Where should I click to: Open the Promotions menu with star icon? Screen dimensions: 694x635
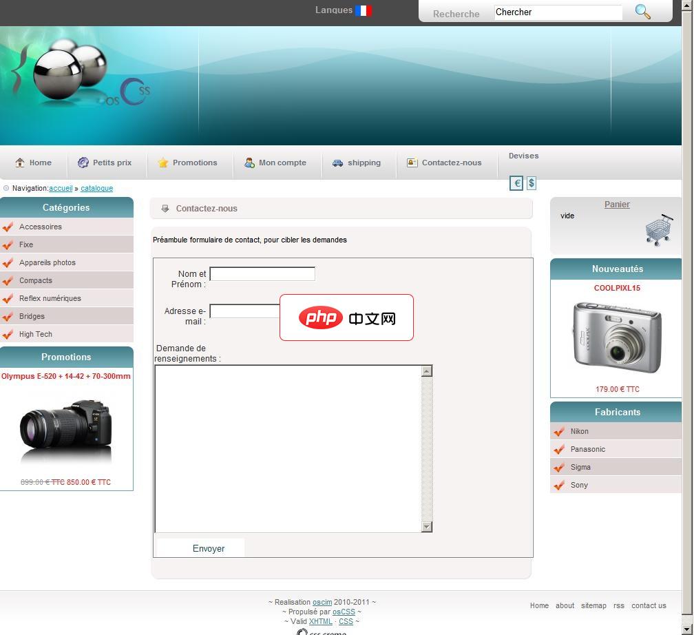pos(187,163)
